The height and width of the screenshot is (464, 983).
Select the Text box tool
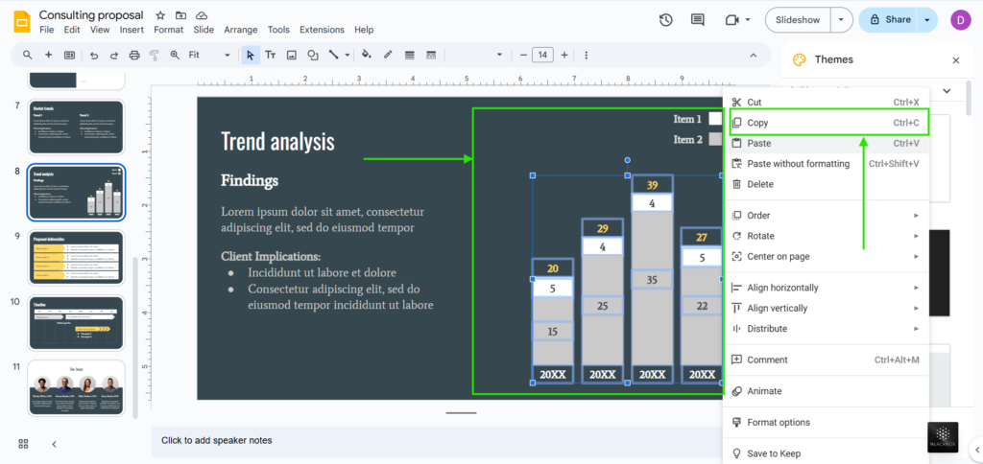coord(271,55)
